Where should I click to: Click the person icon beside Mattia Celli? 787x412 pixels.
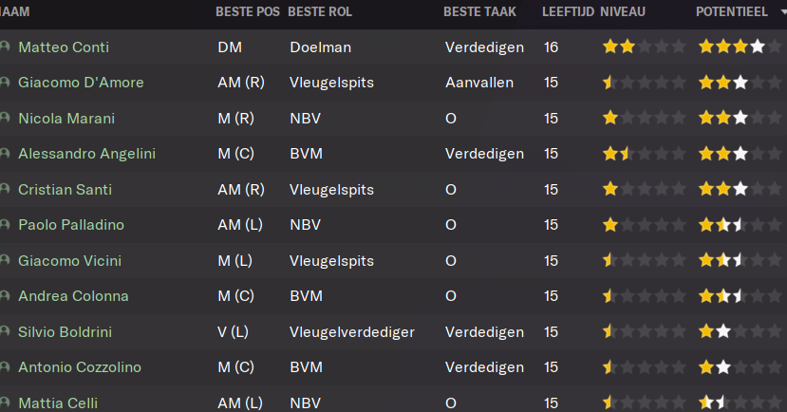pos(5,403)
